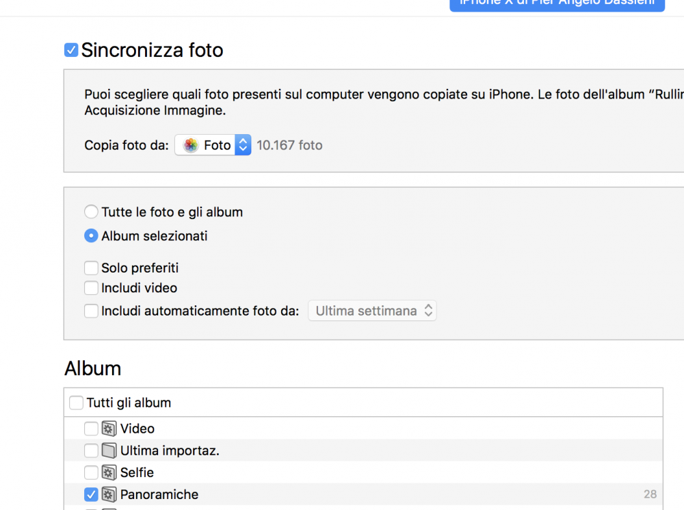Check Includi automaticamente foto da option
684x510 pixels.
coord(91,311)
